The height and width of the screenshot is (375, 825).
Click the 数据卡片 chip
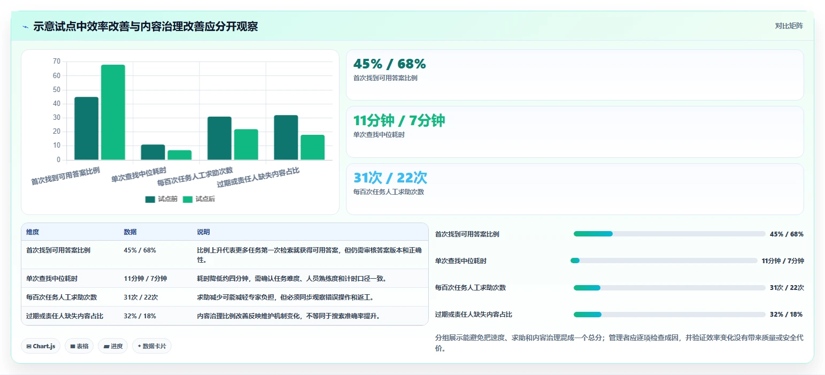[x=152, y=346]
